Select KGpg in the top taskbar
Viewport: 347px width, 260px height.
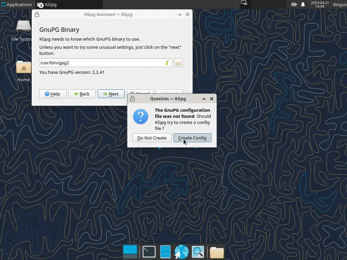[69, 4]
